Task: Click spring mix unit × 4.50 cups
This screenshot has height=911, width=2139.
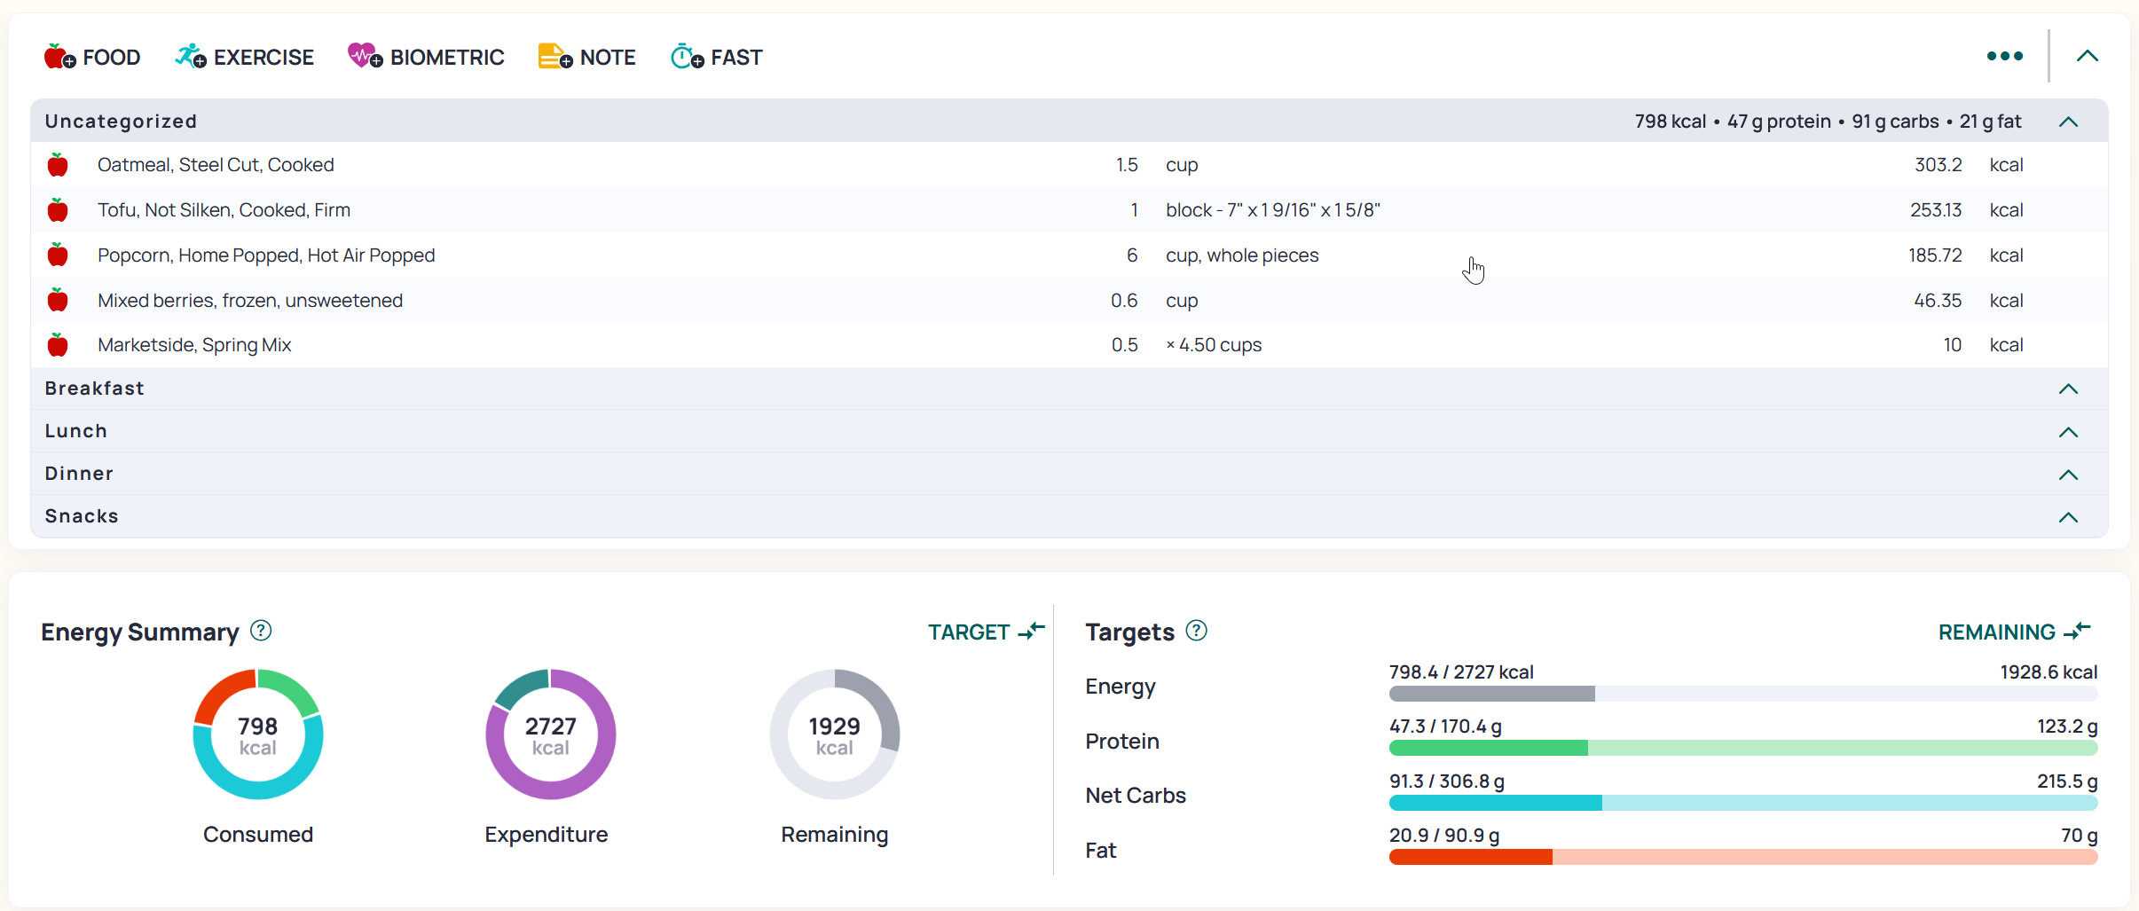Action: pyautogui.click(x=1214, y=345)
